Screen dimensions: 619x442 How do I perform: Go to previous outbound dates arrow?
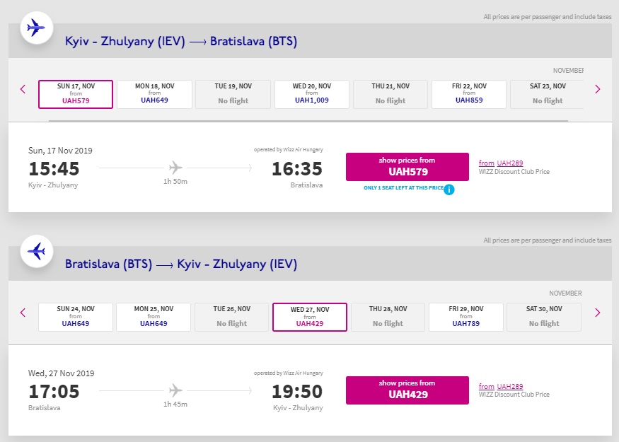pos(23,89)
